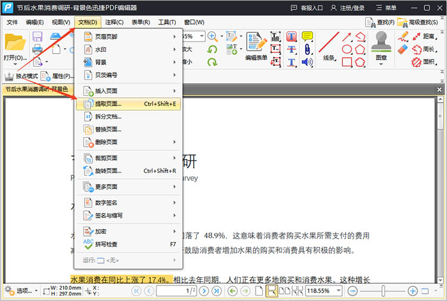Click the save floppy disk icon
The width and height of the screenshot is (447, 301).
click(x=38, y=37)
